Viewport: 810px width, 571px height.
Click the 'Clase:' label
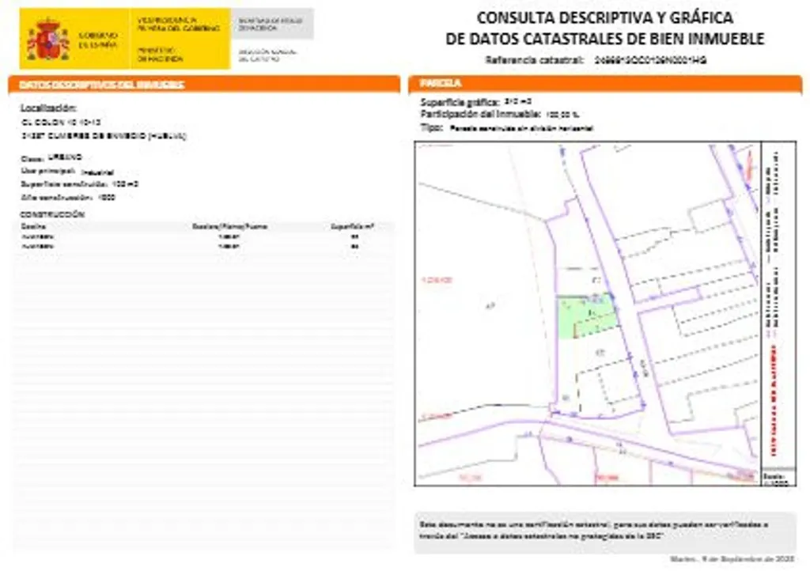[32, 159]
